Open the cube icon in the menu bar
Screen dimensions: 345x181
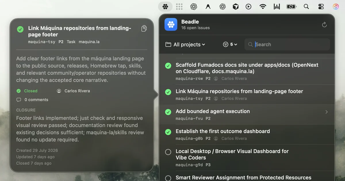click(235, 6)
